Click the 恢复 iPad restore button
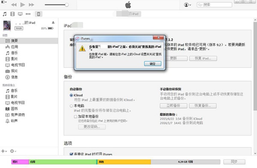Image resolution: width=257 pixels, height=168 pixels. point(203,59)
